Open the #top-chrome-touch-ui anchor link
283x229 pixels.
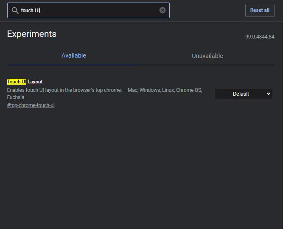click(x=31, y=105)
